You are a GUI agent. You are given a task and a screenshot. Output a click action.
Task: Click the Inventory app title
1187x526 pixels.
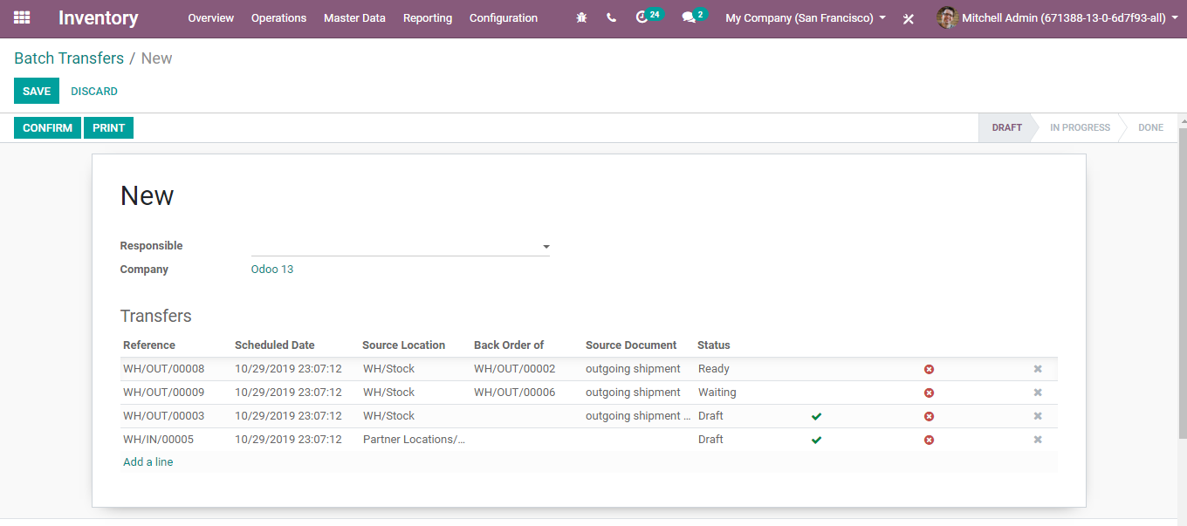tap(99, 17)
